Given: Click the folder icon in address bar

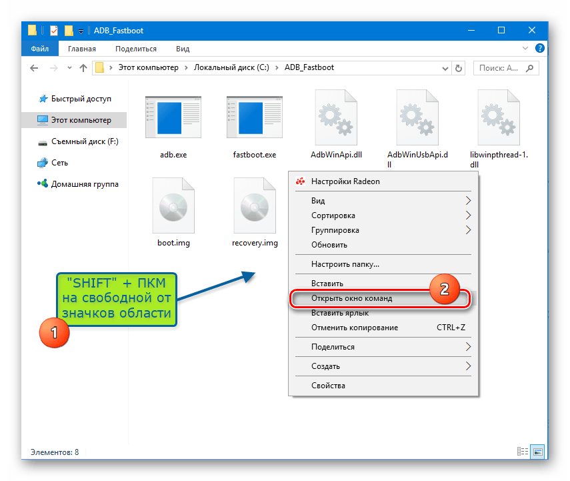Looking at the screenshot, I should [x=99, y=67].
